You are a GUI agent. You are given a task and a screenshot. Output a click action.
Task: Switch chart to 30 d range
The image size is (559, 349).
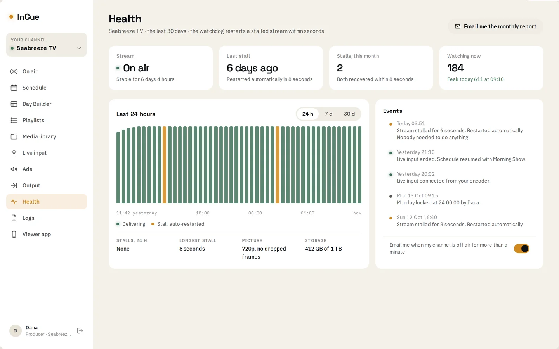coord(349,114)
